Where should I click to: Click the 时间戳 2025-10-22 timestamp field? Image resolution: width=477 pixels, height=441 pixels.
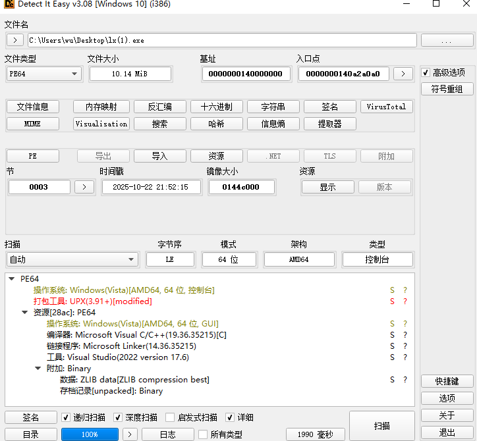click(151, 187)
